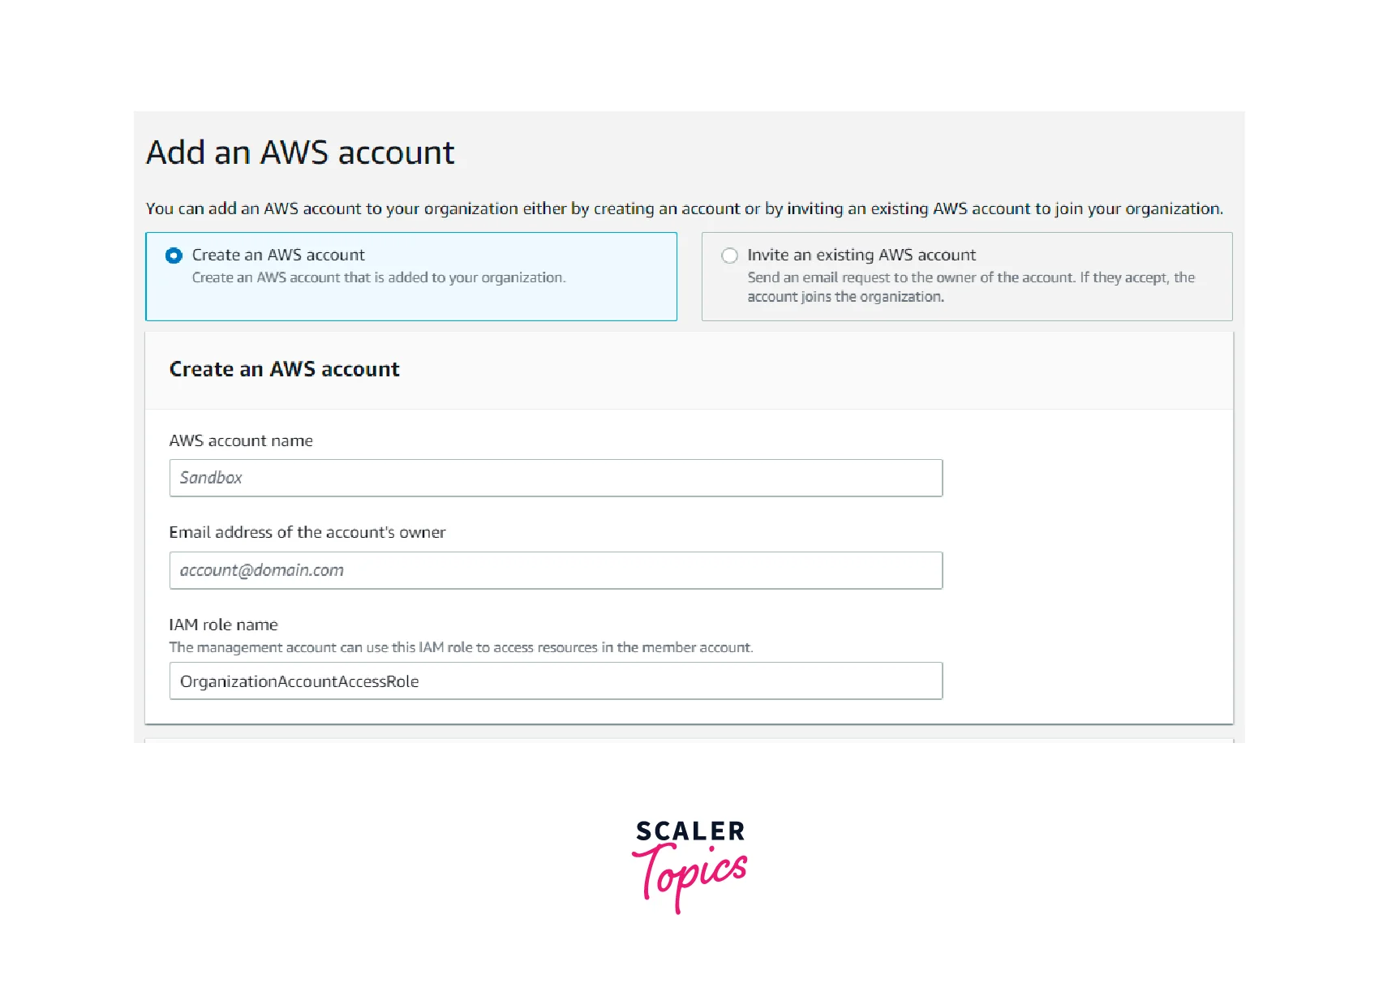Click the AWS account name label
Viewport: 1379px width, 992px height.
point(241,440)
